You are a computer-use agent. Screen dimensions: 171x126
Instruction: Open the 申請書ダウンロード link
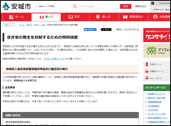pos(157,94)
